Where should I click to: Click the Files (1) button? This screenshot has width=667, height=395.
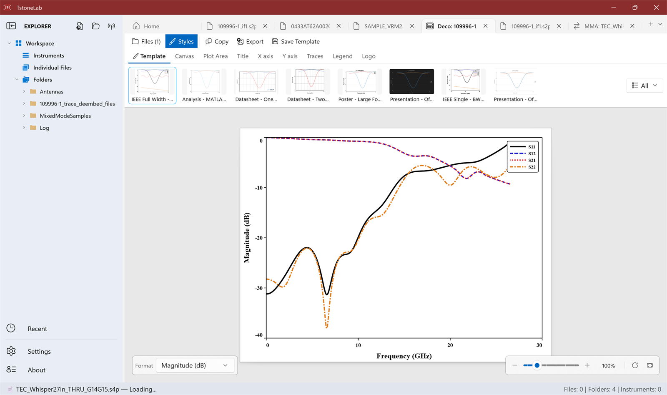pyautogui.click(x=146, y=41)
